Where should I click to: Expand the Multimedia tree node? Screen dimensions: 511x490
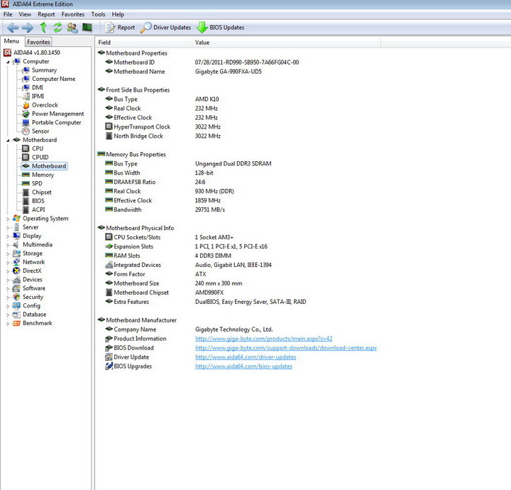point(8,245)
